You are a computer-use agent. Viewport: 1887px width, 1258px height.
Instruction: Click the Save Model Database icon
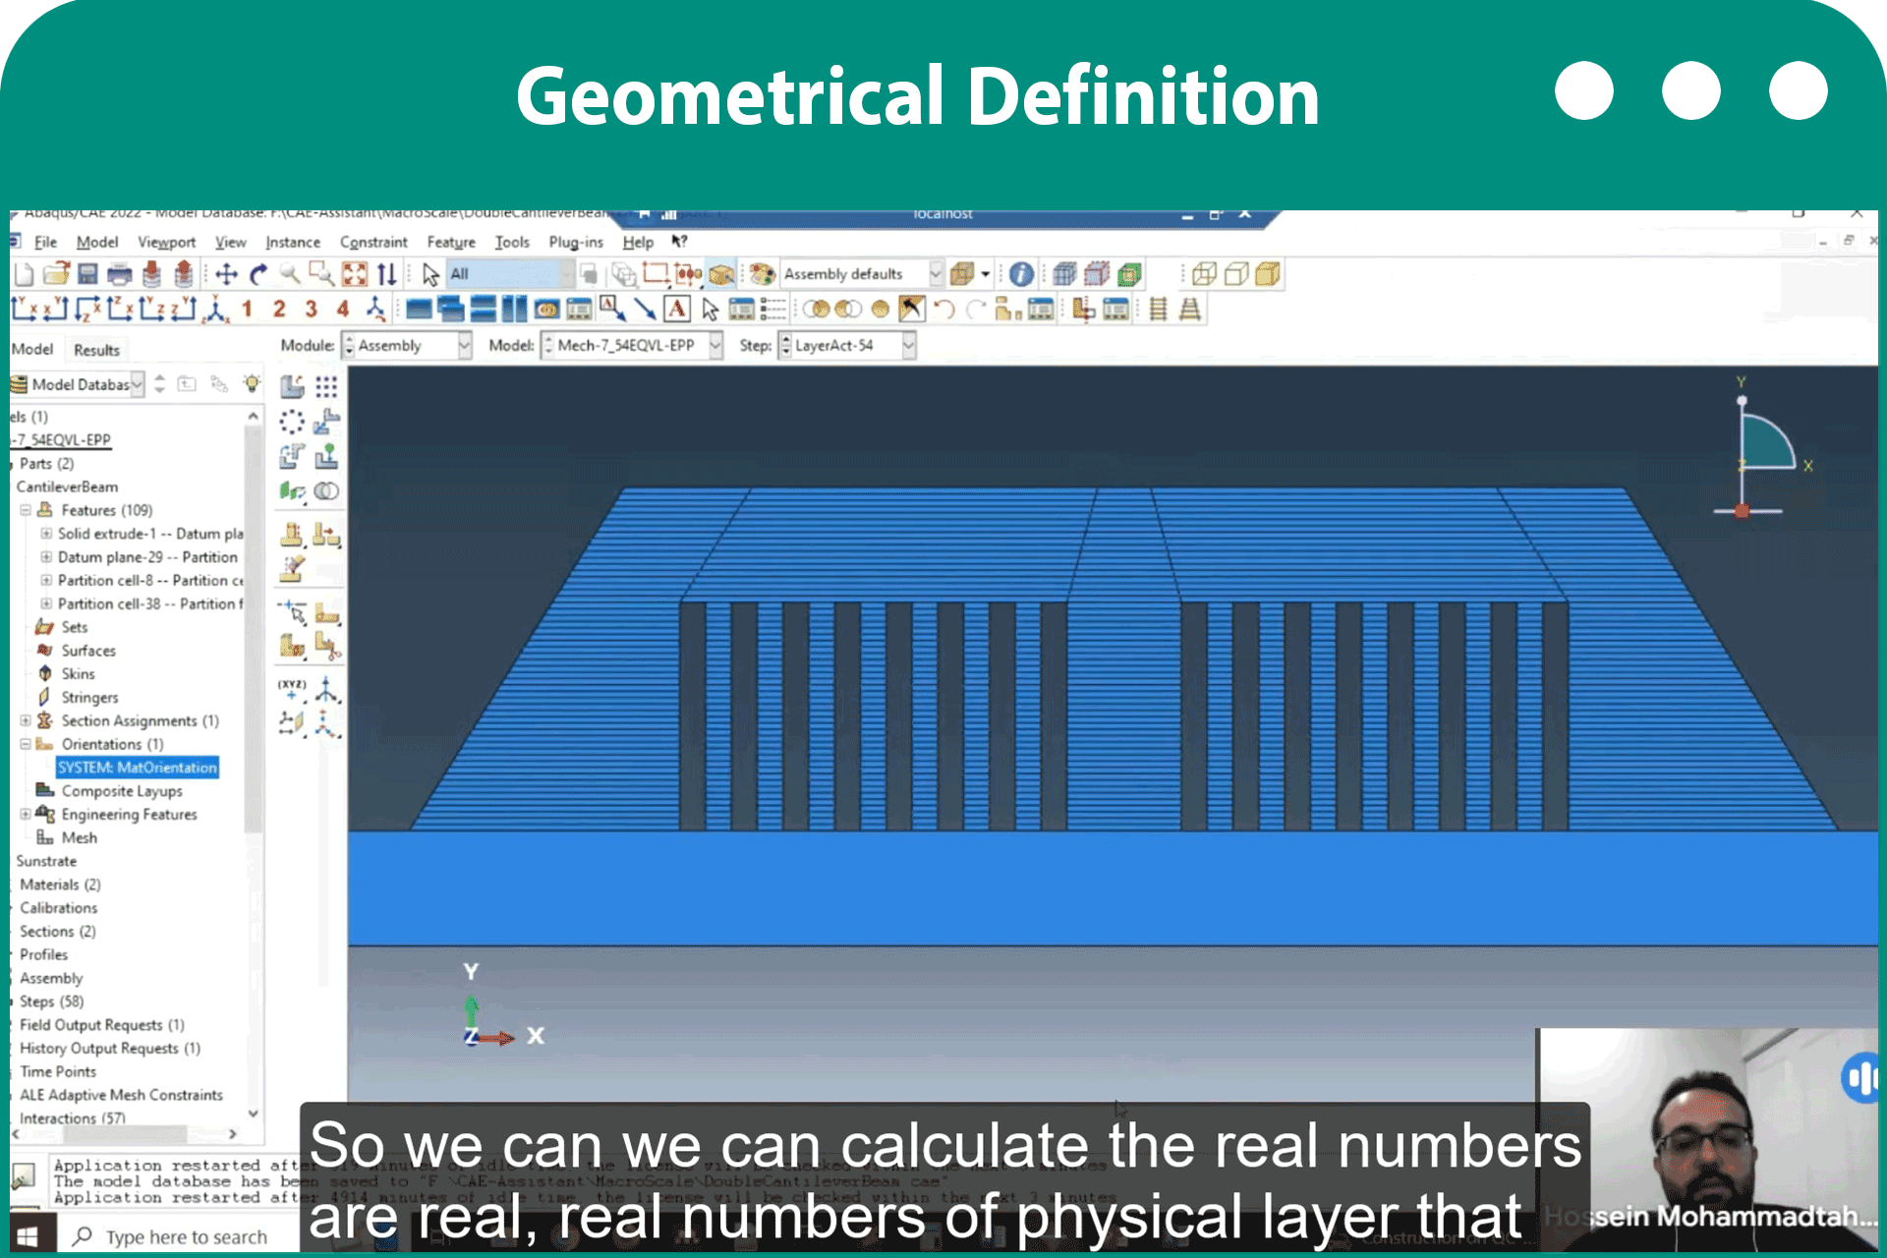[x=87, y=274]
